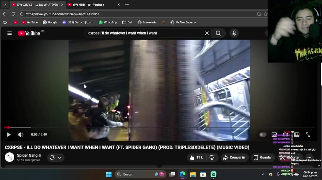
Task: Open more actions three-dot menu
Action: coord(309,157)
